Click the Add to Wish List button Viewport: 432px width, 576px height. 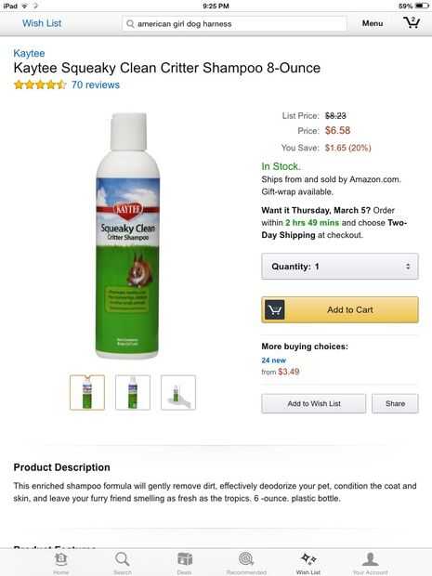point(314,403)
